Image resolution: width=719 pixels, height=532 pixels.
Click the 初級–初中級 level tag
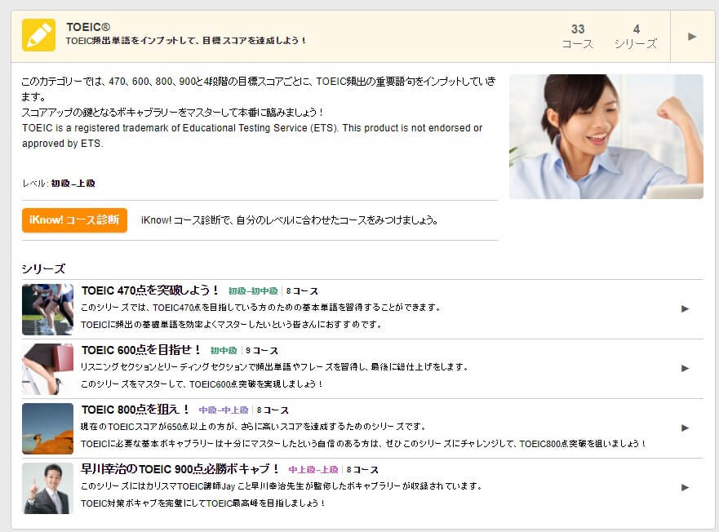click(x=253, y=291)
